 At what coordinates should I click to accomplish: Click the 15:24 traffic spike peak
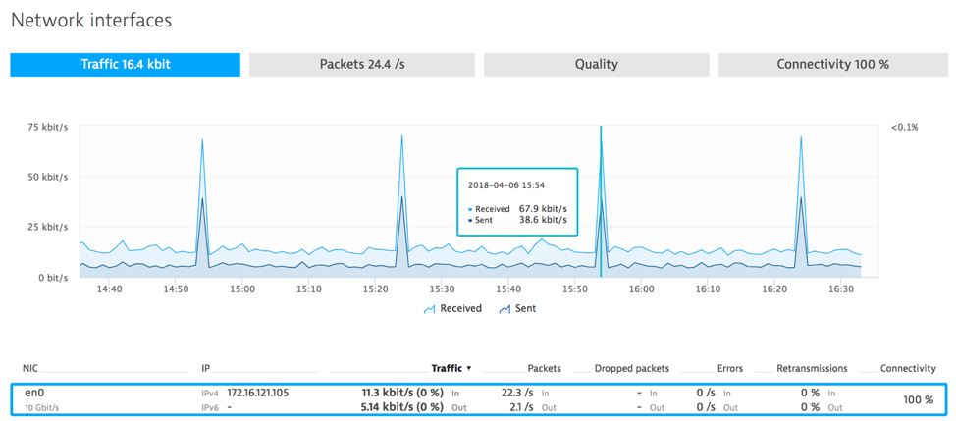point(401,136)
